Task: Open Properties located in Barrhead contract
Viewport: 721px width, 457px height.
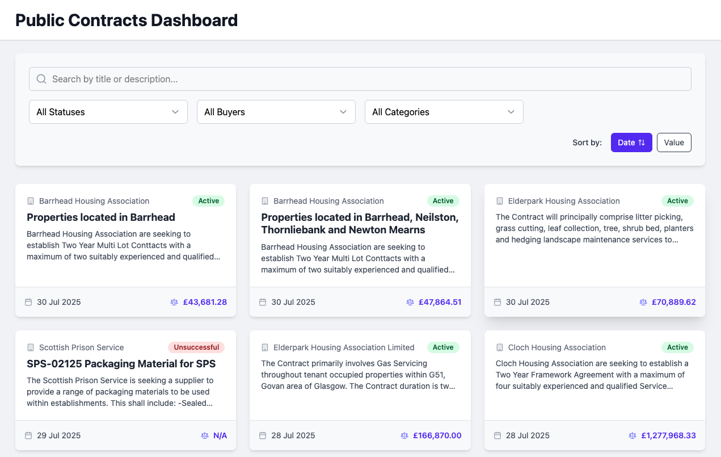Action: tap(101, 217)
